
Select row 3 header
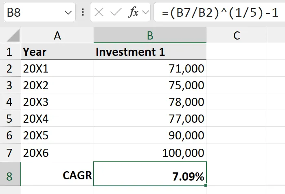pyautogui.click(x=10, y=85)
